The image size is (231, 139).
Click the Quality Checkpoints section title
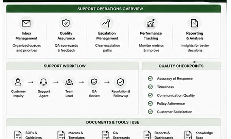pyautogui.click(x=181, y=66)
